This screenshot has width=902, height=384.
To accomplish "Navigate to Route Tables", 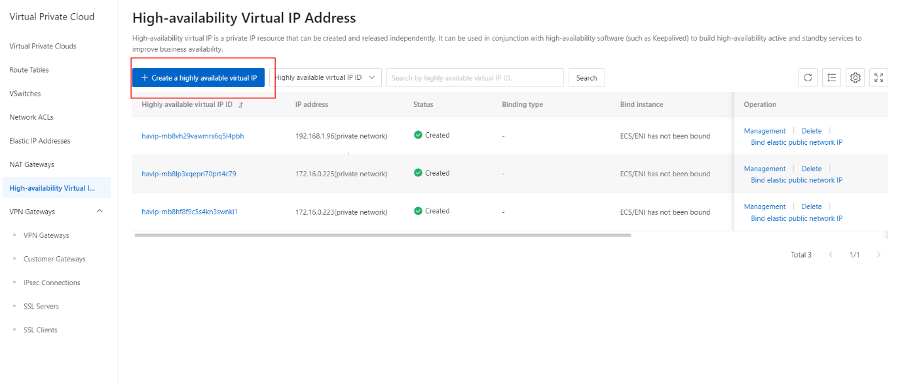I will (x=29, y=70).
